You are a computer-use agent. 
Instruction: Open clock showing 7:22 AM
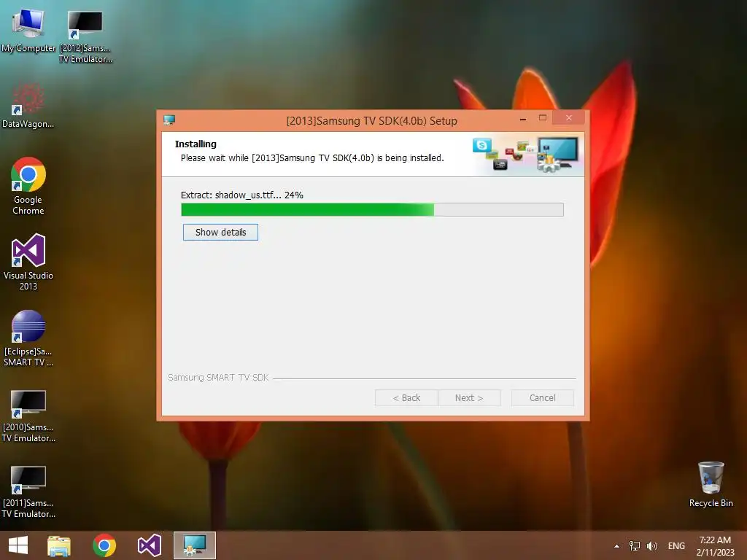coord(715,546)
